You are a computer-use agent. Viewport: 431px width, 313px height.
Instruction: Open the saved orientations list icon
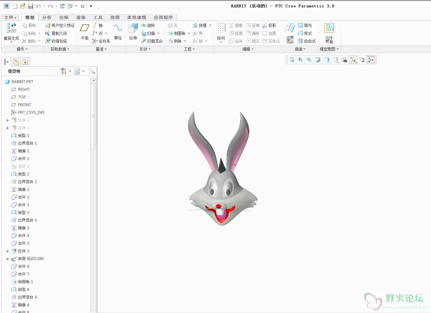tap(336, 60)
